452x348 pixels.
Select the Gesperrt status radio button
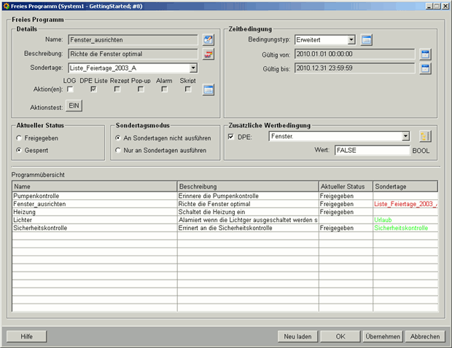click(19, 150)
